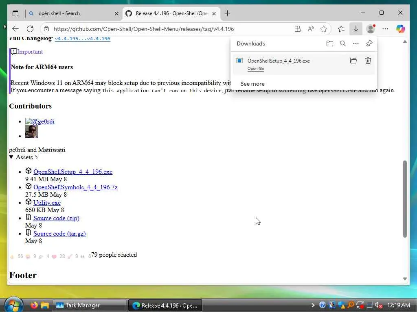Image resolution: width=417 pixels, height=312 pixels.
Task: Click the Mattiwatti contributor avatar
Action: tap(32, 132)
